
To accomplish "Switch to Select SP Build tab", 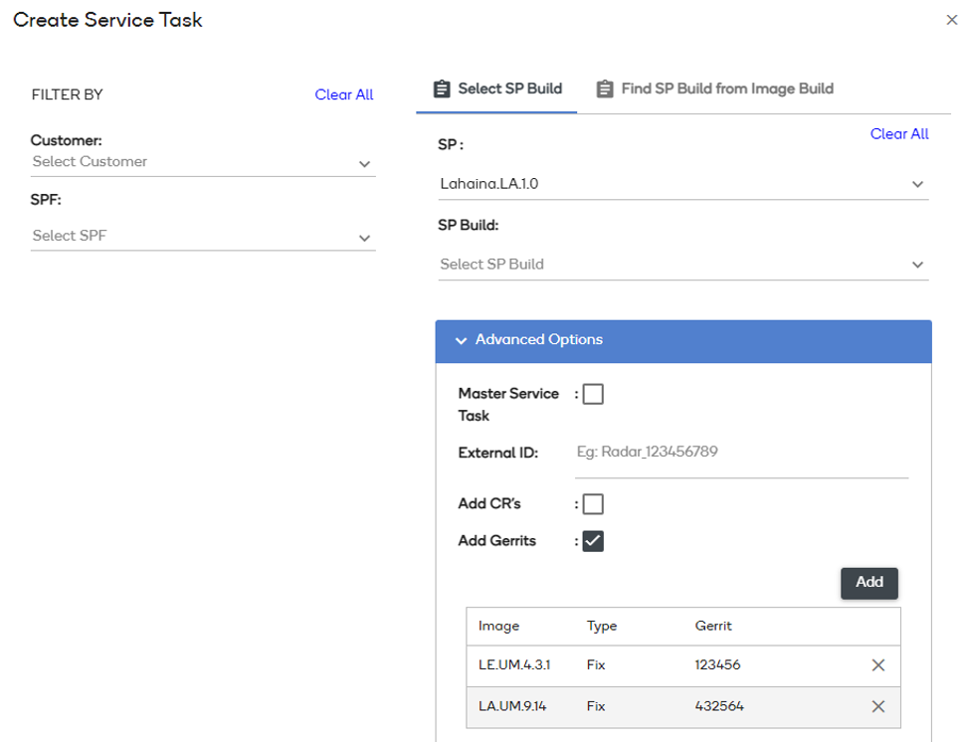I will pos(508,89).
